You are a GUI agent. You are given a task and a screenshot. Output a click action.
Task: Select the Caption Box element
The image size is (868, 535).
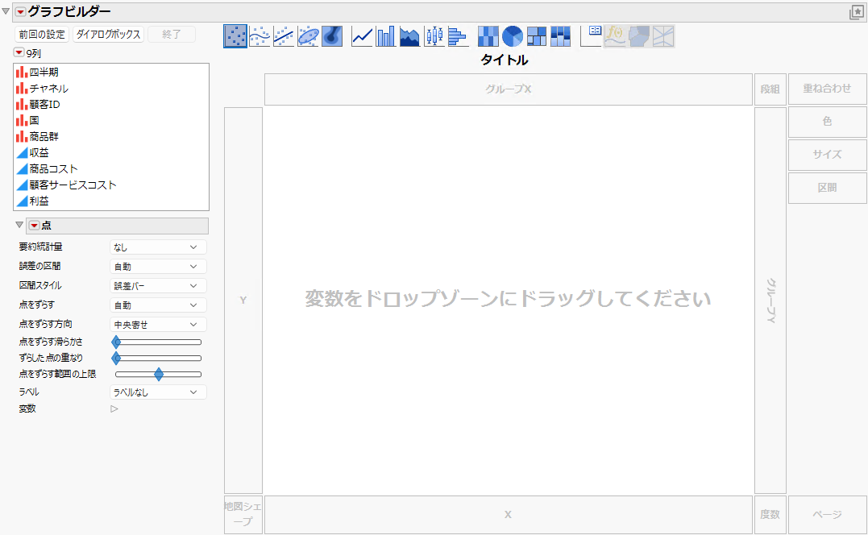tap(591, 36)
